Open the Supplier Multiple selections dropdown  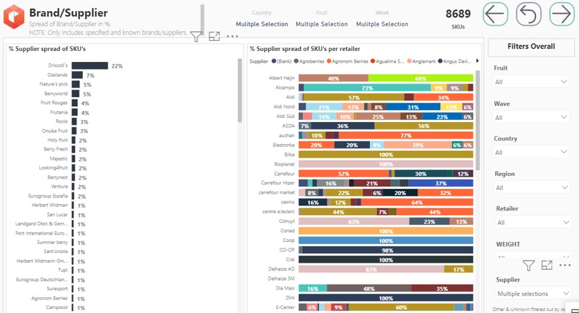531,294
